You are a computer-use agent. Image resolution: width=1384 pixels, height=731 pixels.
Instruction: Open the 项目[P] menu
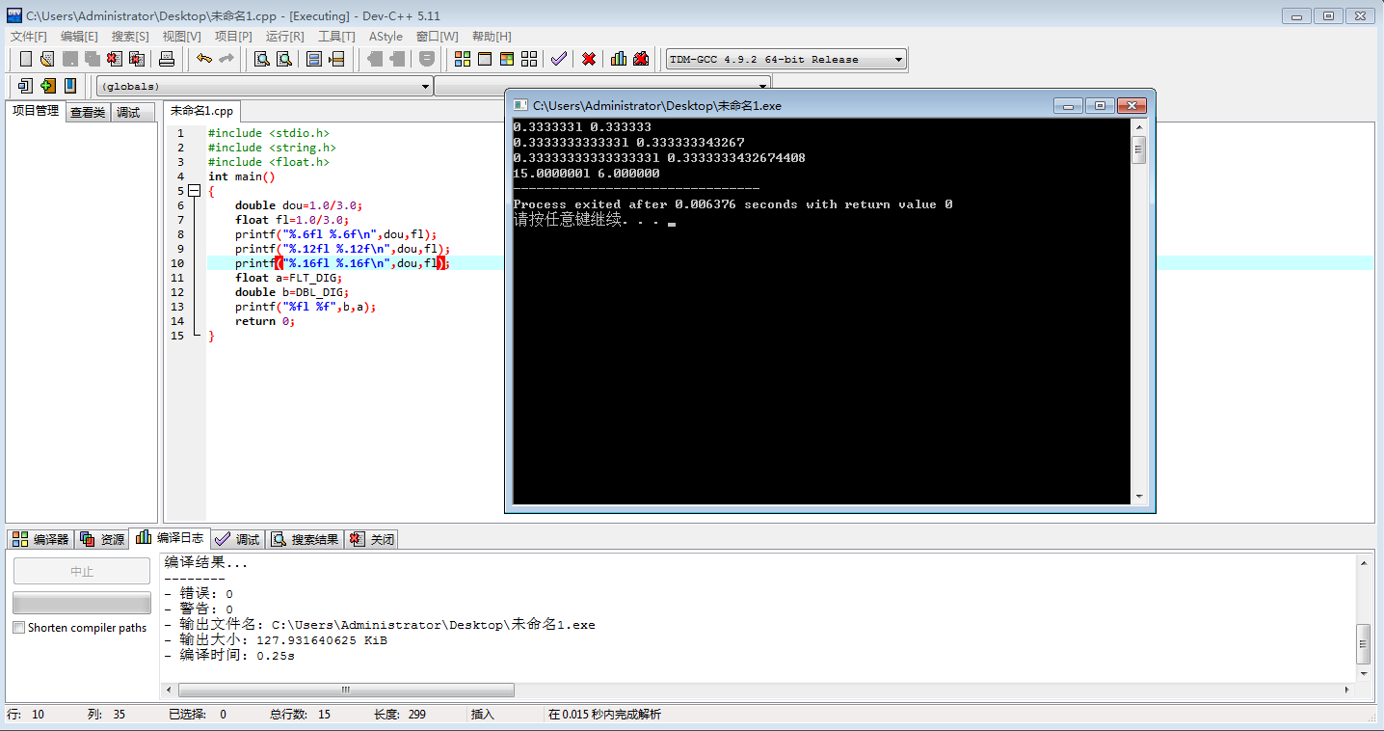(233, 36)
